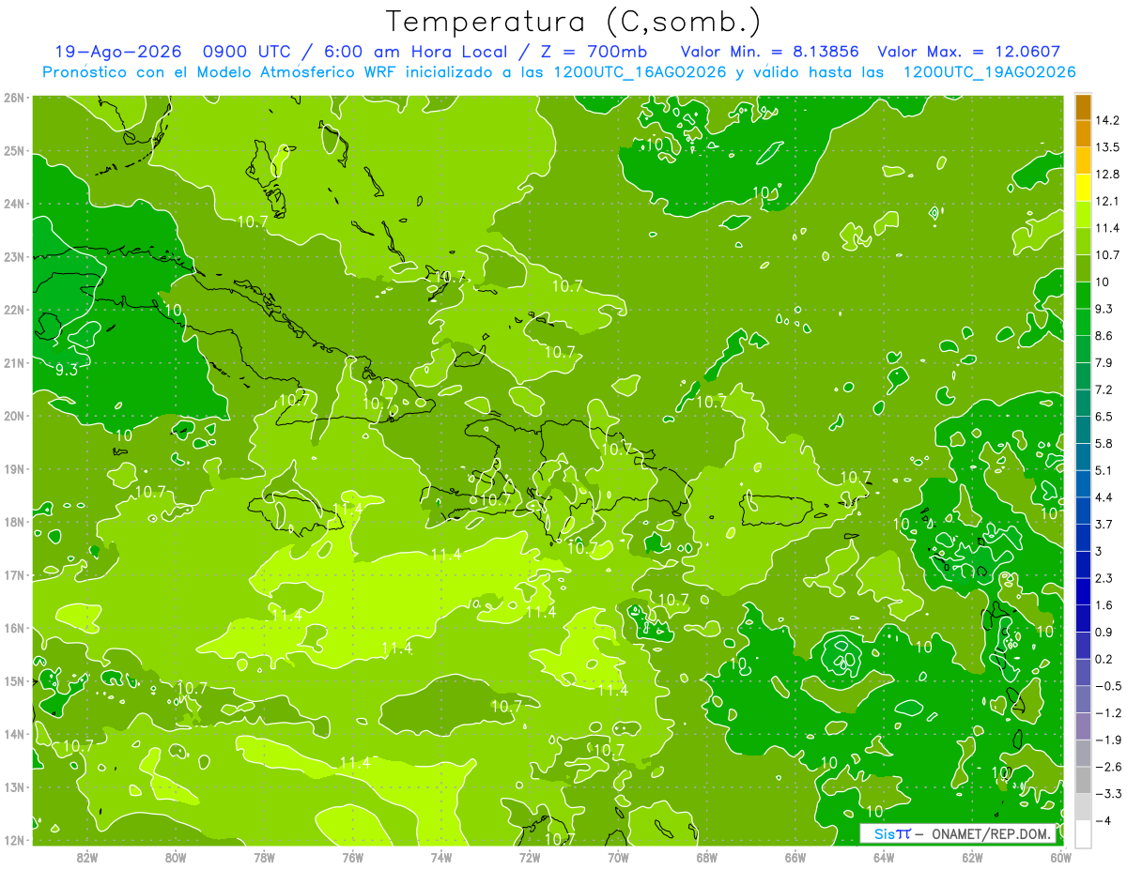Click the 22N latitude label

click(x=14, y=310)
